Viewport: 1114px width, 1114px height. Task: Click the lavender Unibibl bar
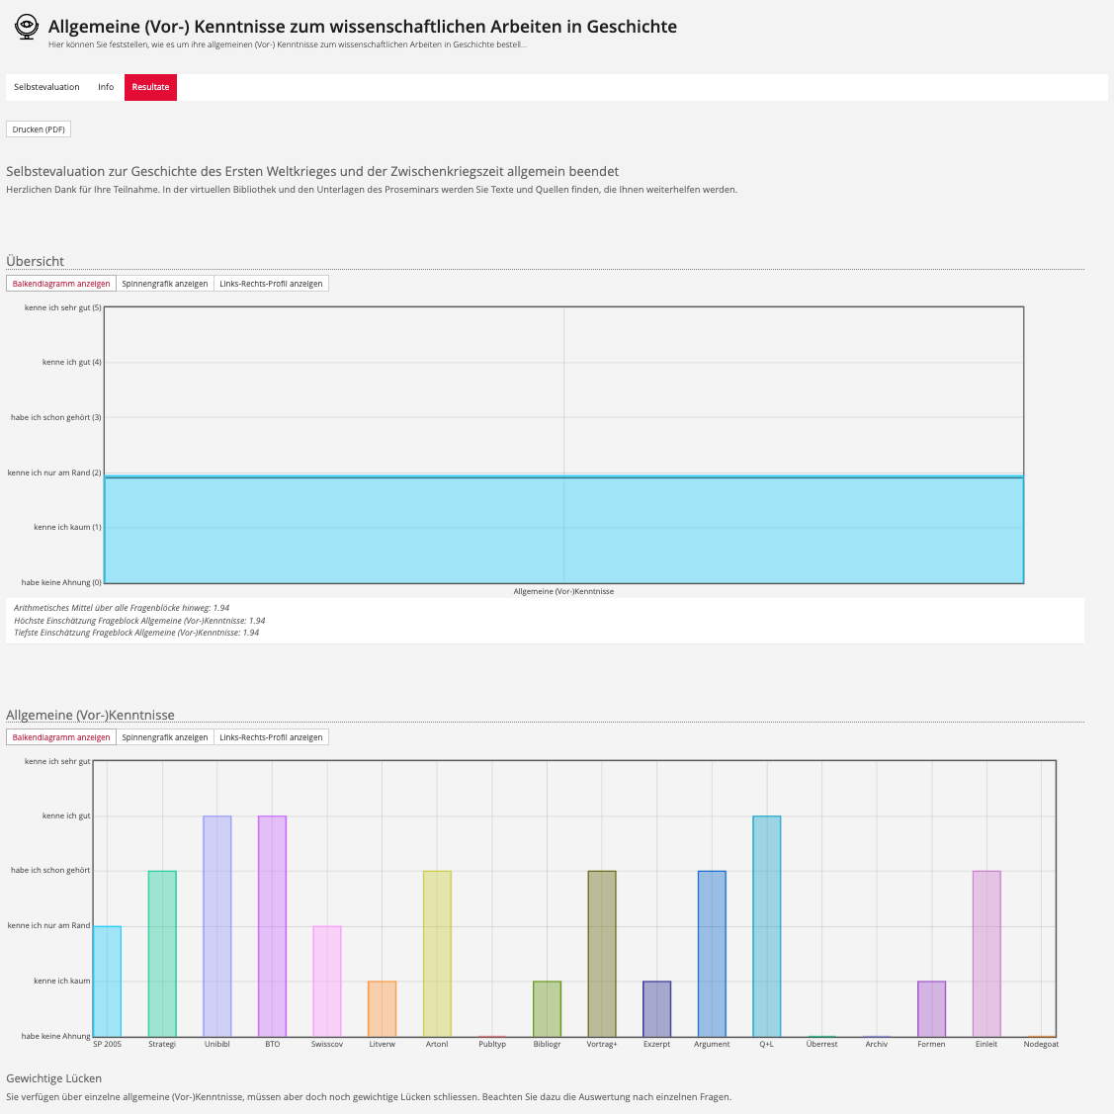(x=217, y=926)
